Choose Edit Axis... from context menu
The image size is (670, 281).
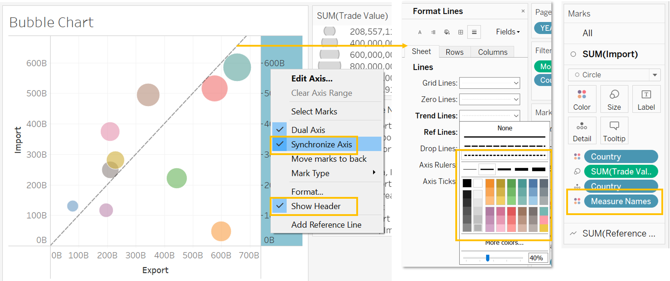[x=312, y=79]
